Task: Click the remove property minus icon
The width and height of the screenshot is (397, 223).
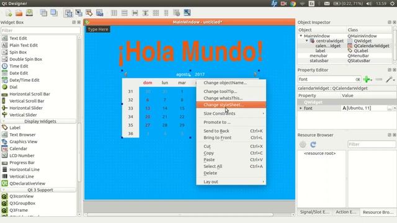Action: (x=379, y=79)
